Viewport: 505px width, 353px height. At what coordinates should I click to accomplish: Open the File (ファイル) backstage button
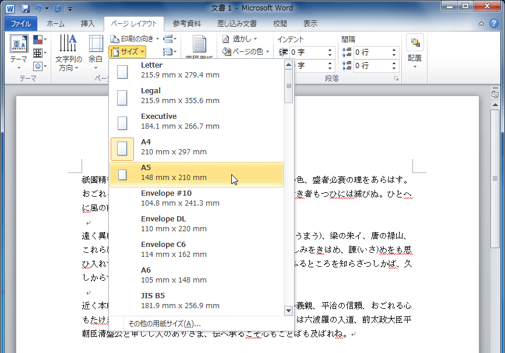(21, 24)
